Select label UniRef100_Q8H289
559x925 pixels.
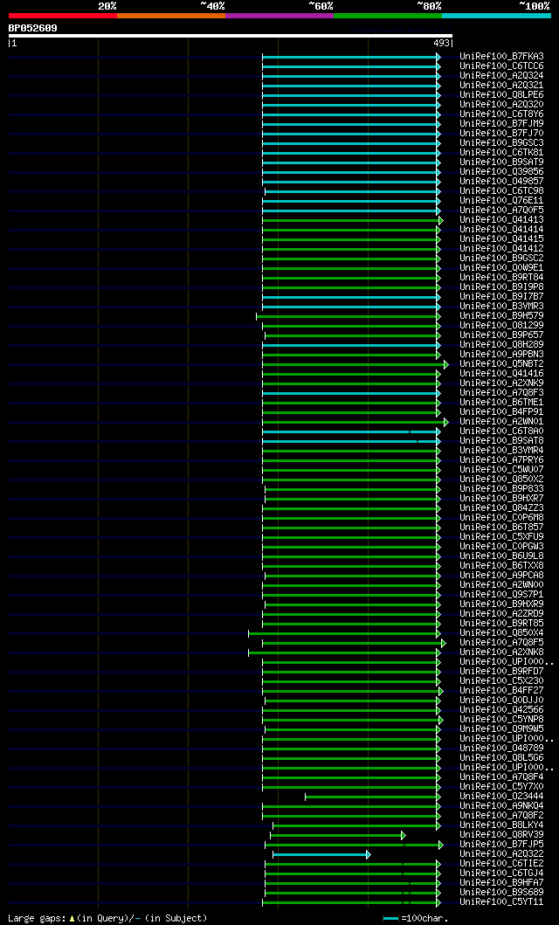coord(502,344)
